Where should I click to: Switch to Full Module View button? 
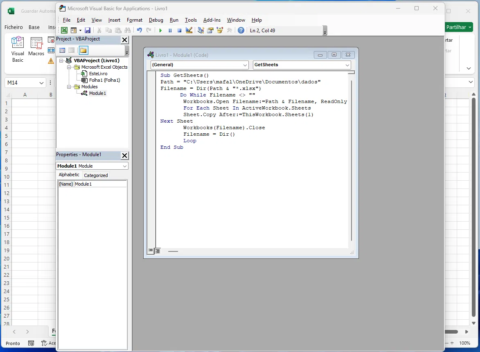[x=158, y=251]
